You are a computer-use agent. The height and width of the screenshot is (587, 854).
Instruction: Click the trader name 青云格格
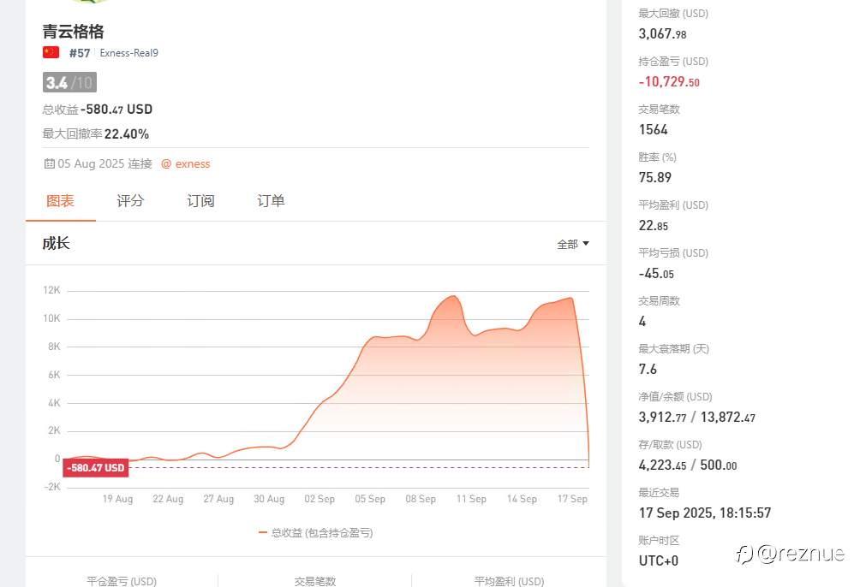pos(73,32)
